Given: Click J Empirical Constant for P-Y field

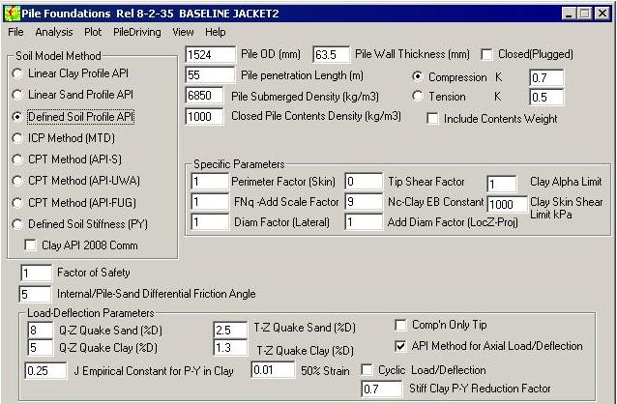Looking at the screenshot, I should (45, 370).
